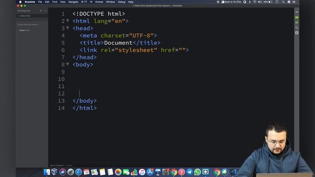Open the Help menu
The image size is (315, 177).
(x=131, y=2)
